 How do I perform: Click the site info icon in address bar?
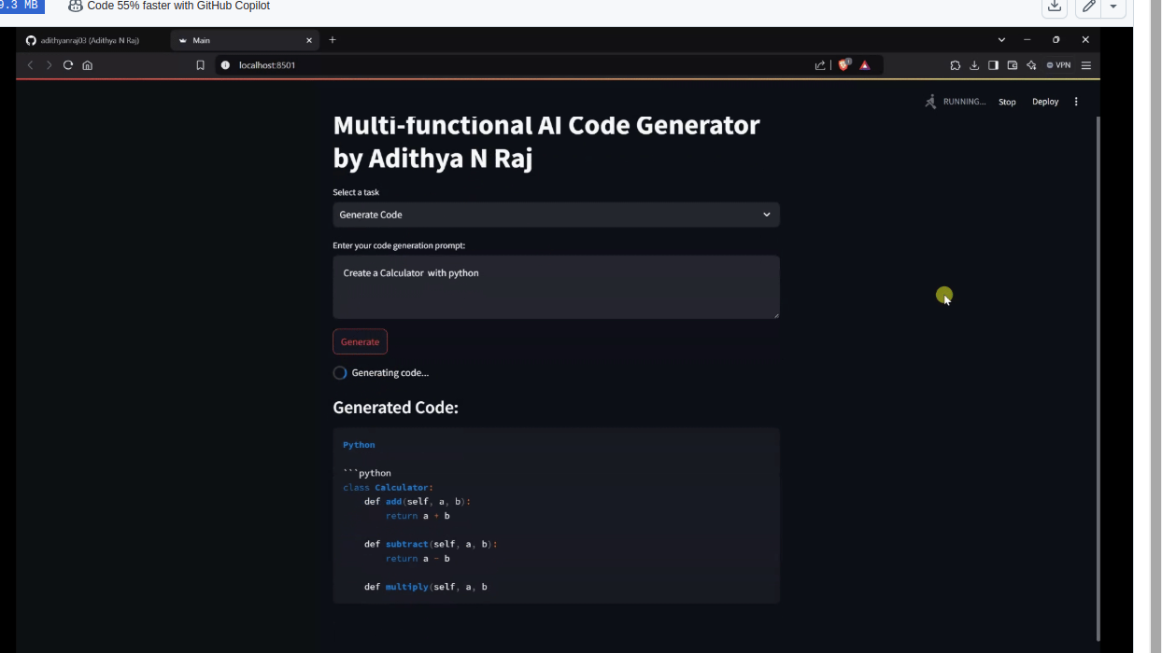(x=225, y=65)
